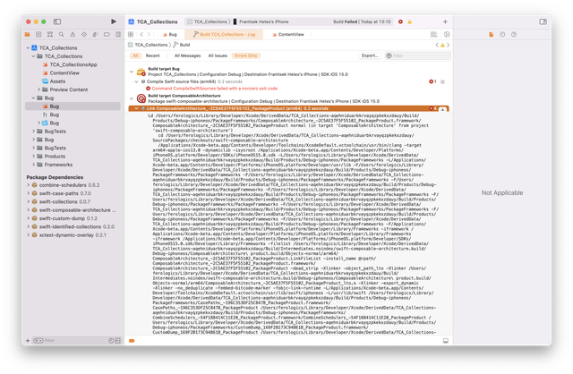Run the project with the play button
This screenshot has height=374, width=573.
pos(114,21)
